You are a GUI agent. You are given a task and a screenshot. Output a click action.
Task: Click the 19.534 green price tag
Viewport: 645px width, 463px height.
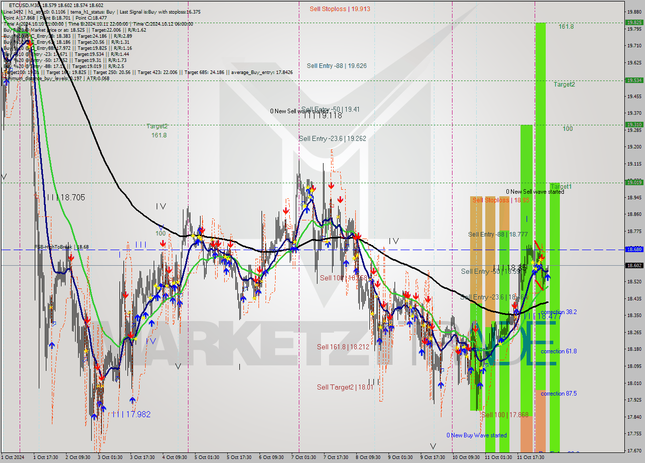[x=633, y=80]
